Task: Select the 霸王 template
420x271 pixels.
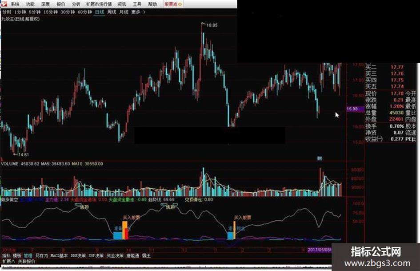Action: coord(146,256)
